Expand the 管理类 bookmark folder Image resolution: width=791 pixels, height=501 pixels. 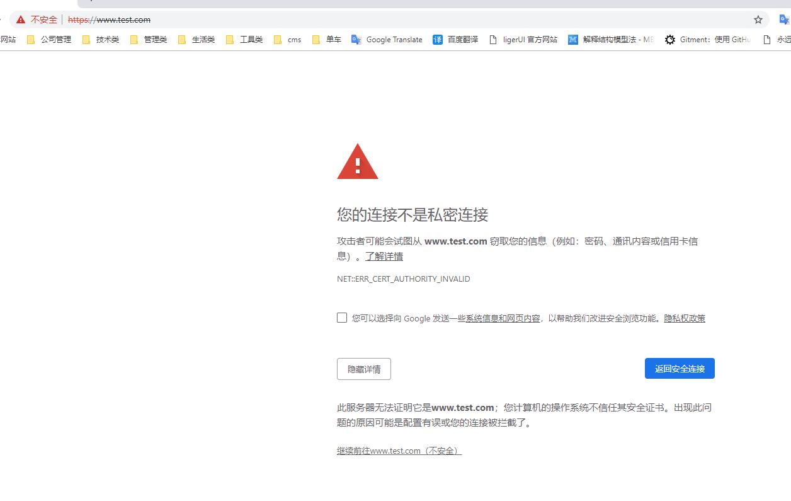coord(149,40)
